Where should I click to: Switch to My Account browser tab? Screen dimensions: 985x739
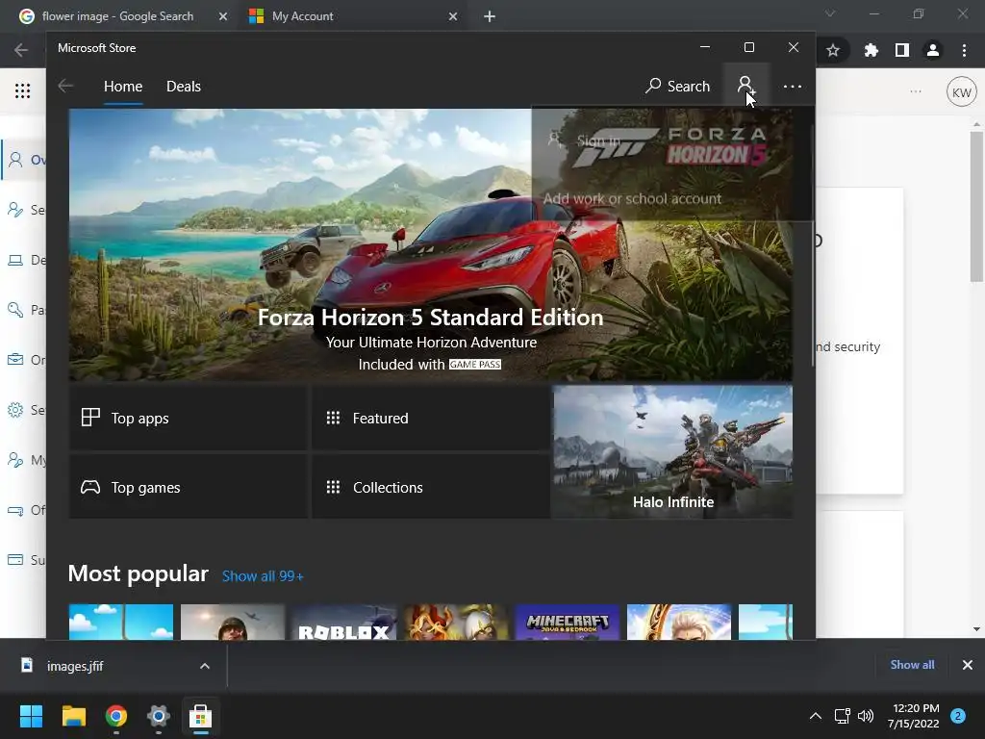pyautogui.click(x=345, y=16)
